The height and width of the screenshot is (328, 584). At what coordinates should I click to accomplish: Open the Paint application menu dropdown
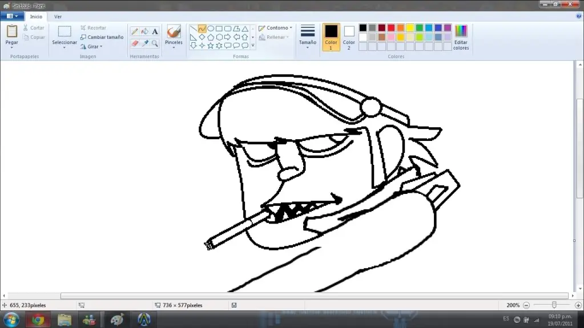click(x=13, y=16)
